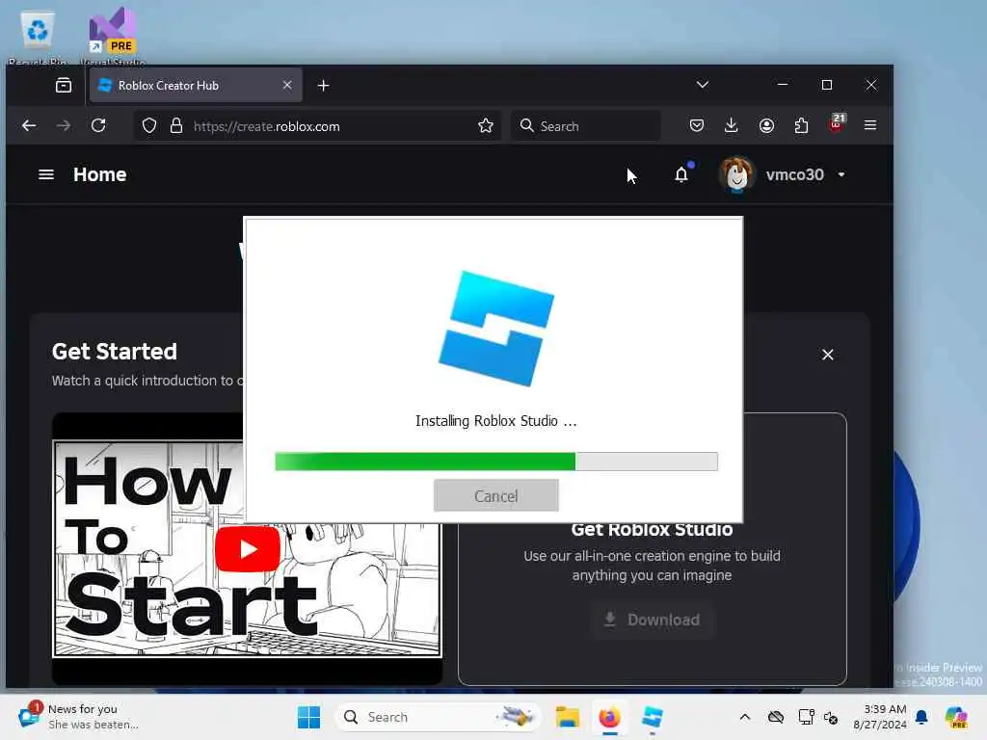Open the notifications bell

coord(682,173)
